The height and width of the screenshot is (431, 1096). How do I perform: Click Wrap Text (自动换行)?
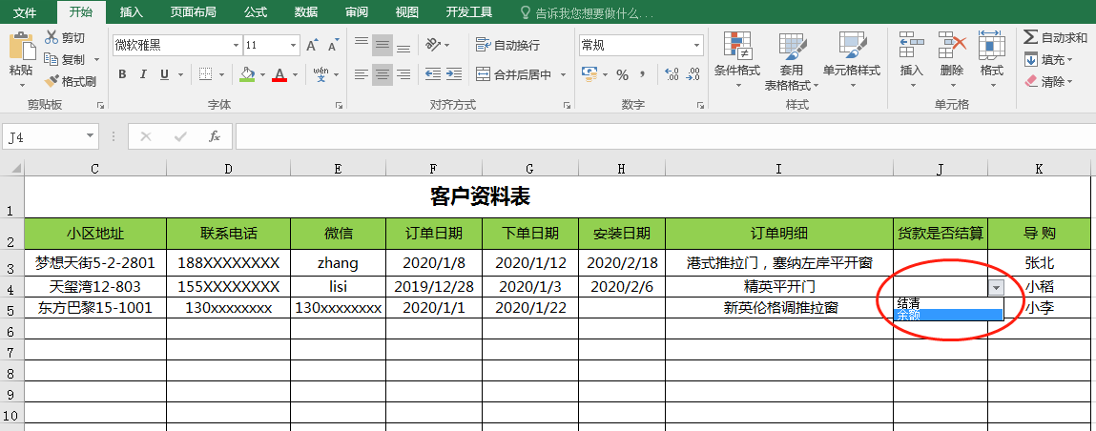tap(507, 46)
